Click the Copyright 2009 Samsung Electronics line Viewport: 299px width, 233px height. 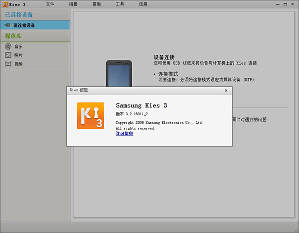(159, 123)
